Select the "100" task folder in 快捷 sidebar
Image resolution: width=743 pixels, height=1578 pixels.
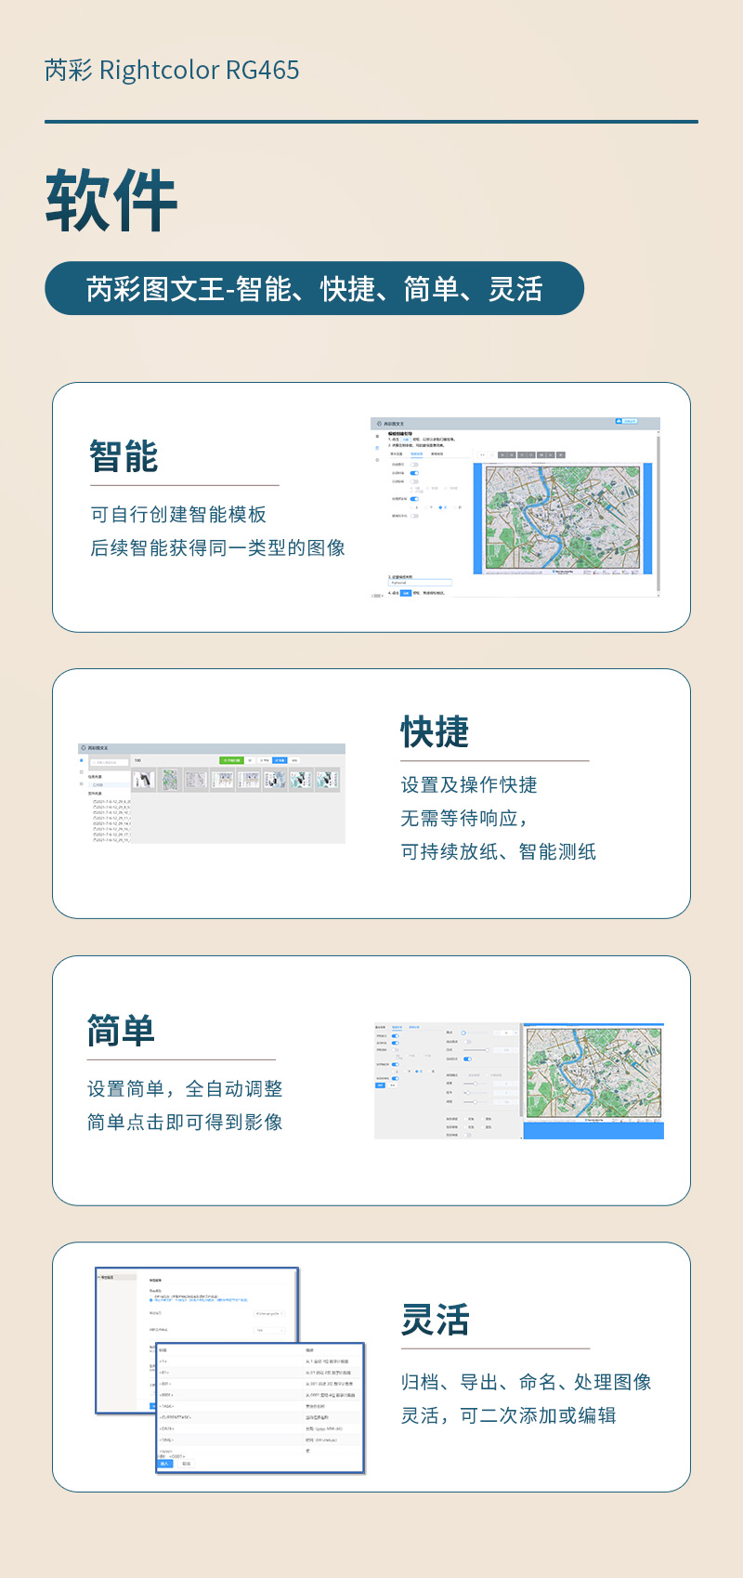98,785
